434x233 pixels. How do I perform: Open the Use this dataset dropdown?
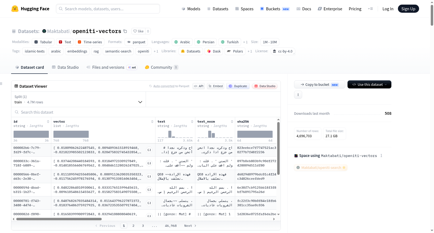[x=369, y=84]
